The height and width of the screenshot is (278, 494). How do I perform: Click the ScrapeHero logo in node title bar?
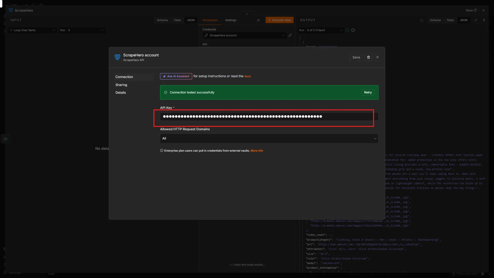(11, 10)
